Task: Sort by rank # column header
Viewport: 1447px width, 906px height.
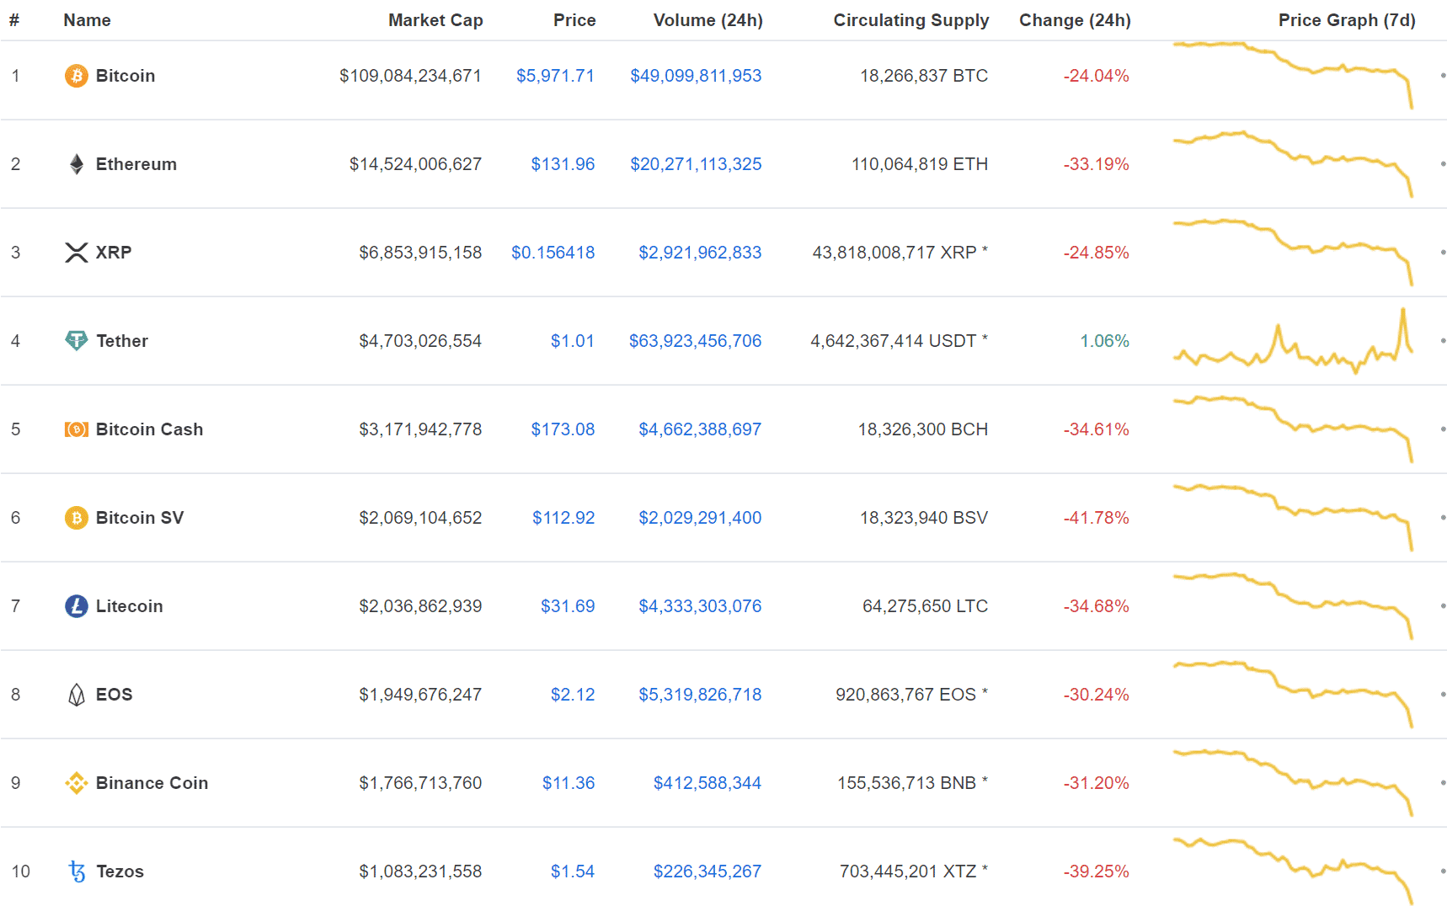Action: pos(14,20)
